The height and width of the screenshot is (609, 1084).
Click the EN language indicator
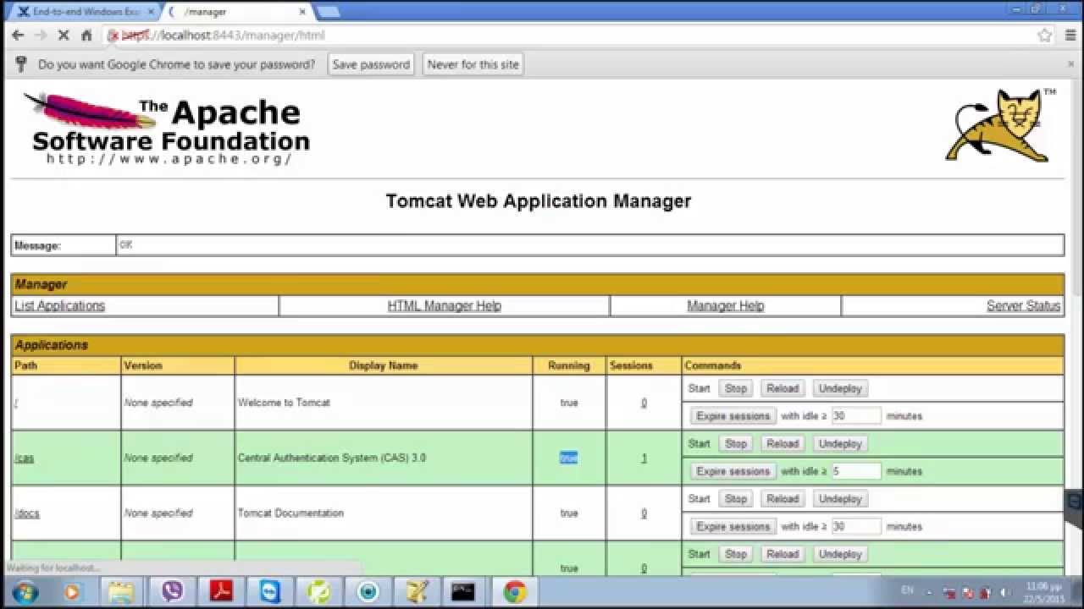point(908,590)
